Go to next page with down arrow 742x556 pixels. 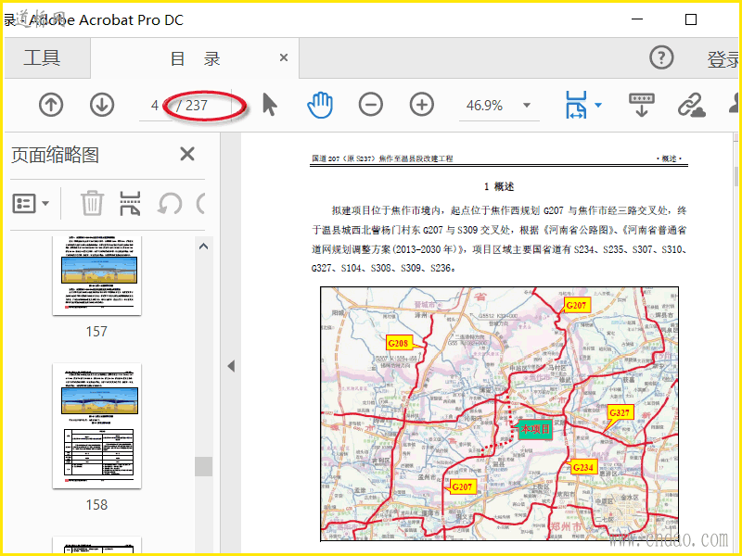point(102,105)
